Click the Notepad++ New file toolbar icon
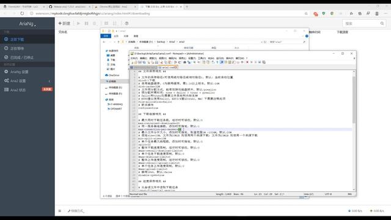This screenshot has width=391, height=220. (133, 62)
